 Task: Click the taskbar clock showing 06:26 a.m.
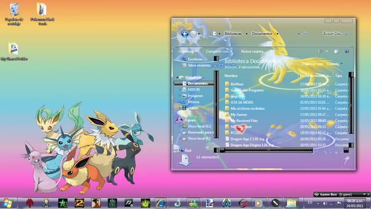(355, 203)
